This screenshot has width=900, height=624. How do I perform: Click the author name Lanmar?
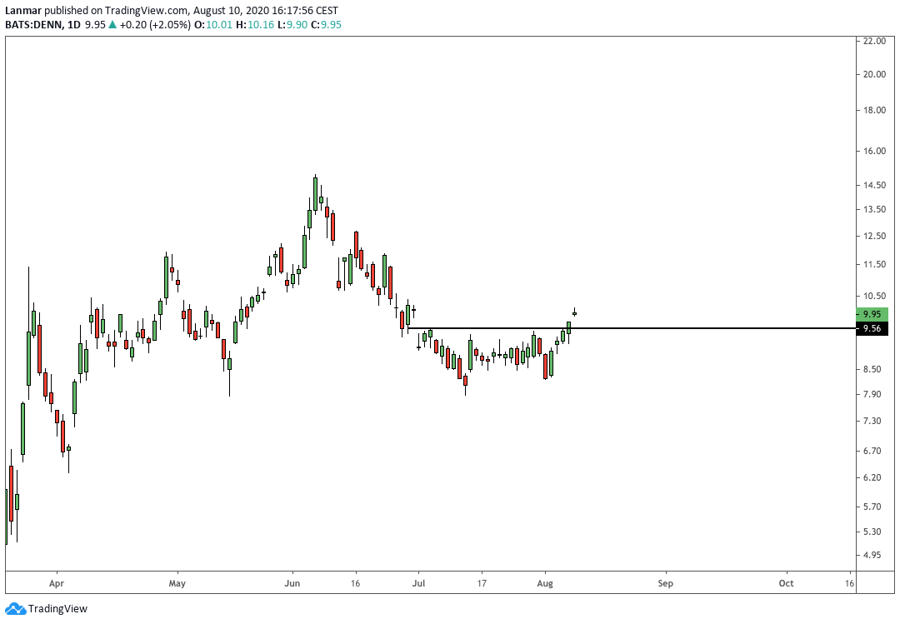coord(23,10)
